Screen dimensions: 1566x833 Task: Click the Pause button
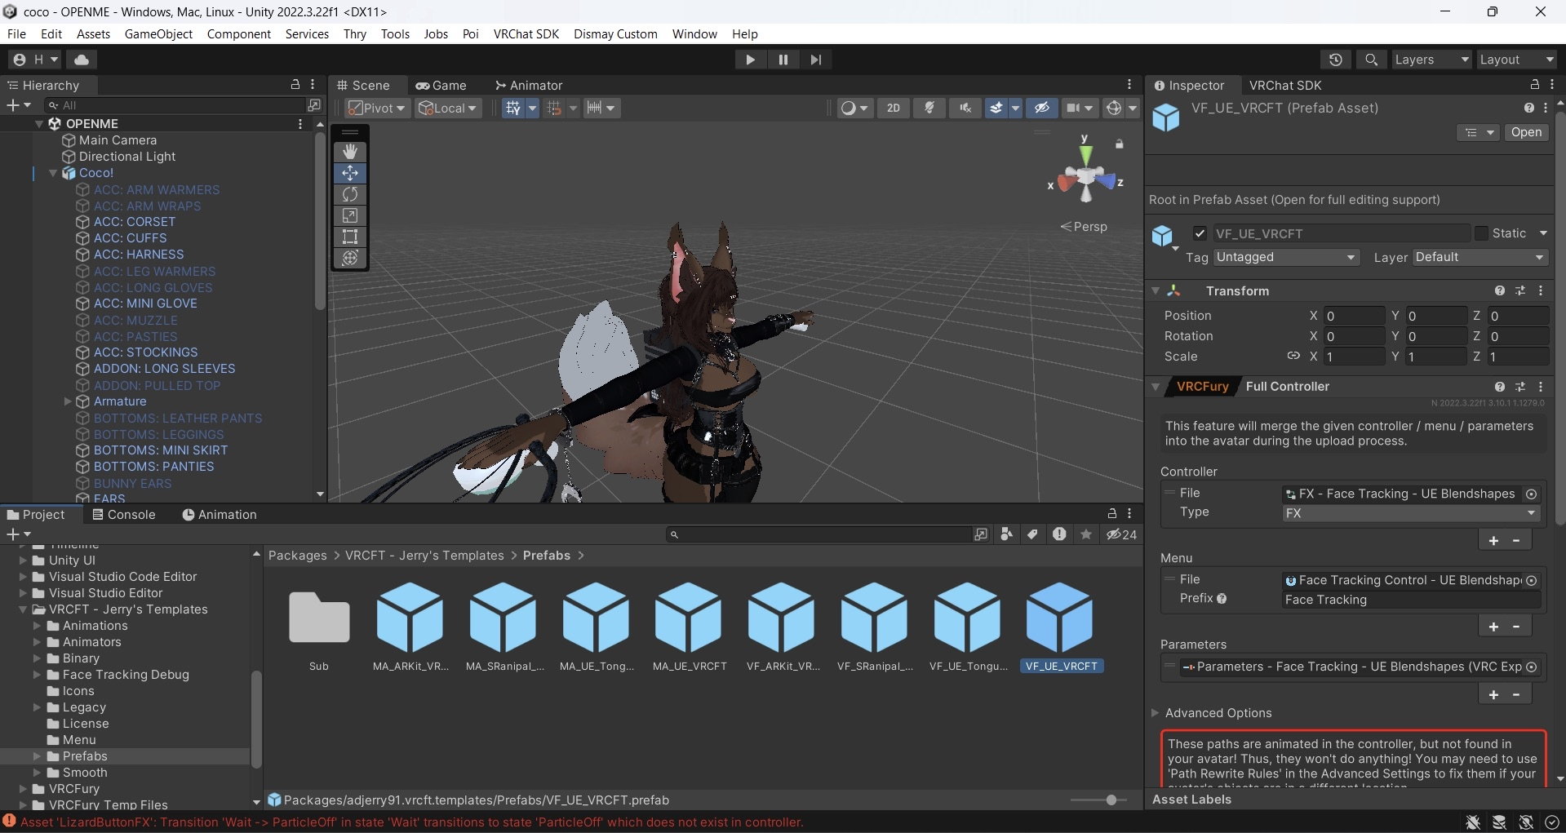point(783,60)
